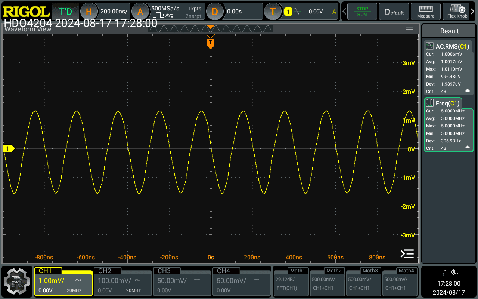Click the Freq Dev 306.93Hz value
Image resolution: width=478 pixels, height=299 pixels.
(x=450, y=141)
